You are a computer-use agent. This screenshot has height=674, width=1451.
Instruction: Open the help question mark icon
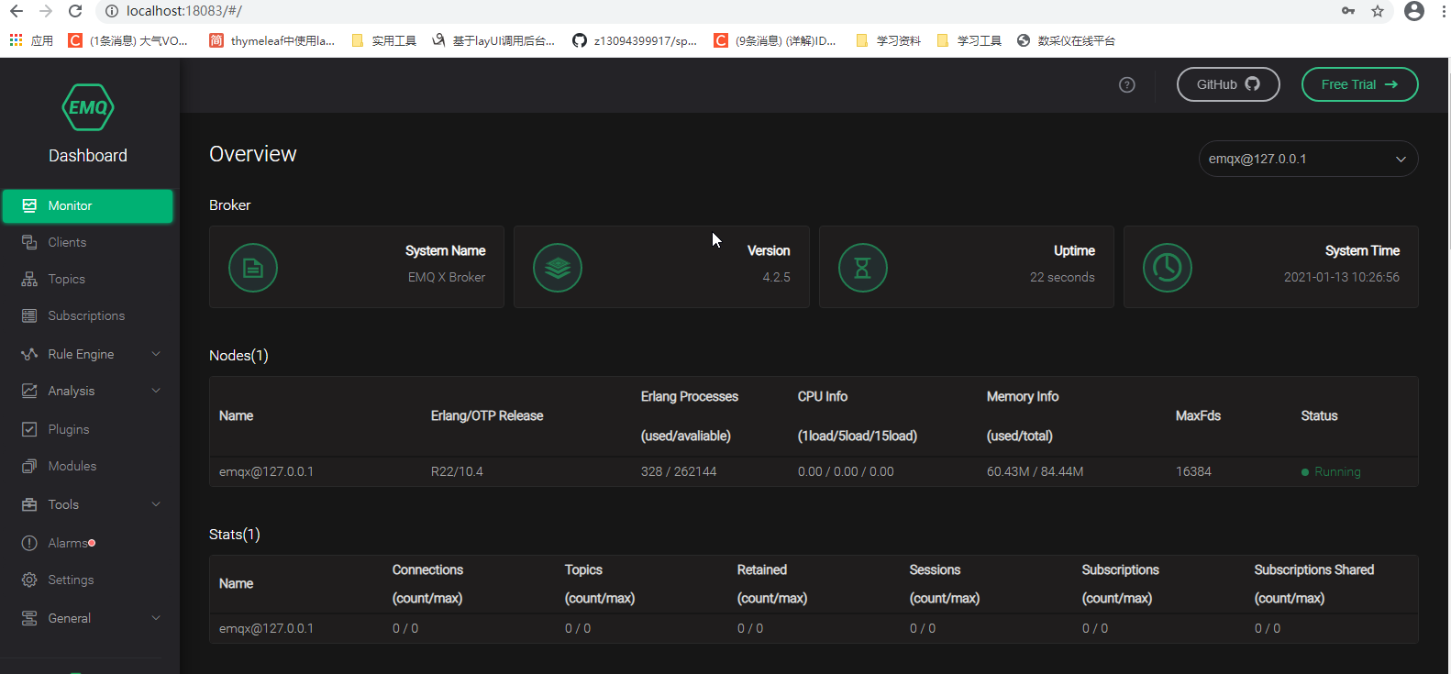click(x=1127, y=84)
